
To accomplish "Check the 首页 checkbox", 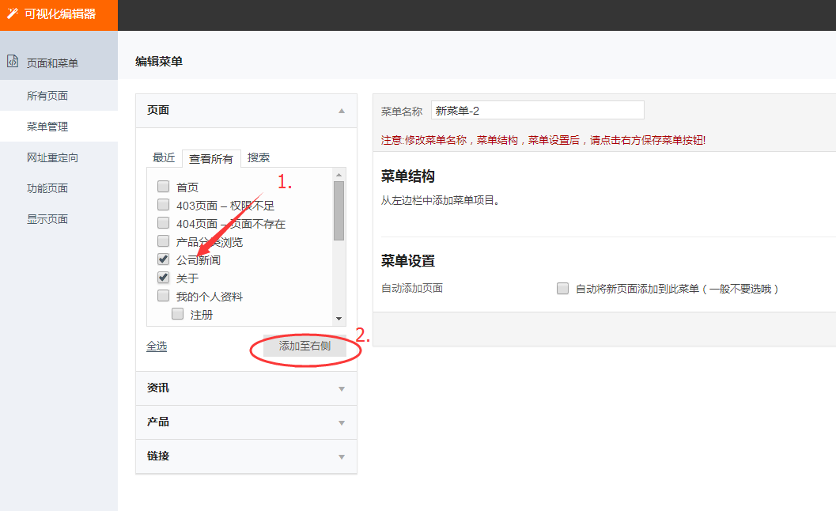I will click(163, 186).
